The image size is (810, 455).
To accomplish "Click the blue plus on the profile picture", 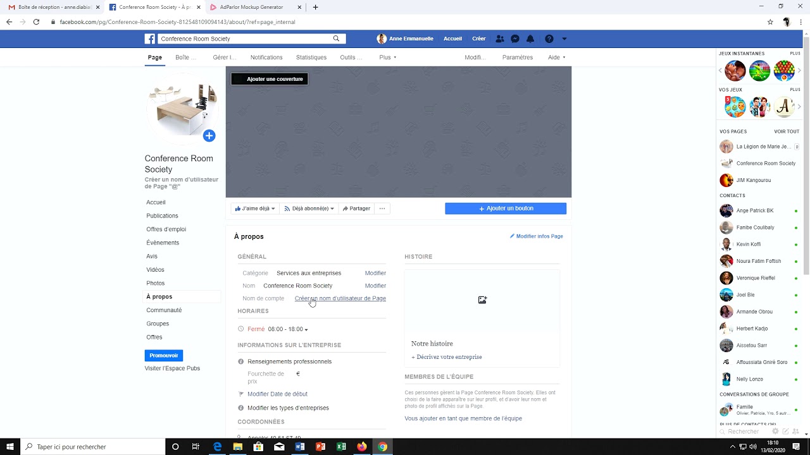I will (x=209, y=135).
